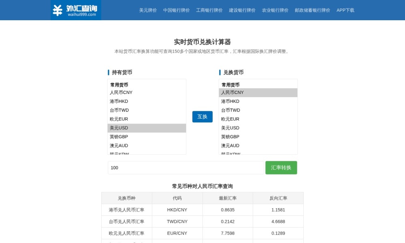This screenshot has width=405, height=243.
Task: Click the 0.8635 rate value
Action: pos(228,210)
